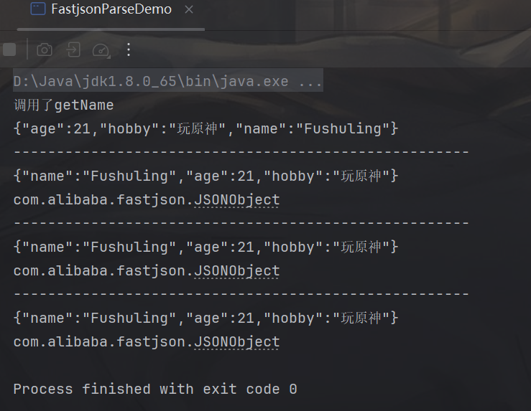Screen dimensions: 531x411
Task: Open the profiler gauge dropdown
Action: (x=101, y=49)
